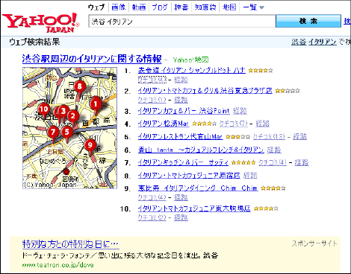This screenshot has width=351, height=274.
Task: Open クチコミ(2) under 東大駒場店 result
Action: point(152,217)
